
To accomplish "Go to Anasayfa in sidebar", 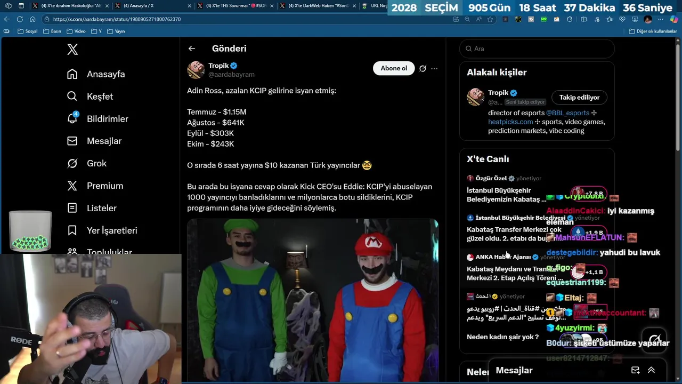I will (96, 74).
